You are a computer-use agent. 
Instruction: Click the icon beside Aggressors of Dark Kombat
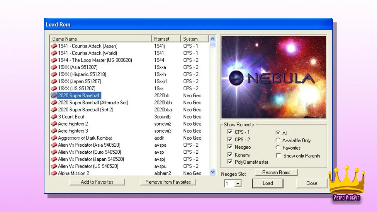click(x=54, y=138)
